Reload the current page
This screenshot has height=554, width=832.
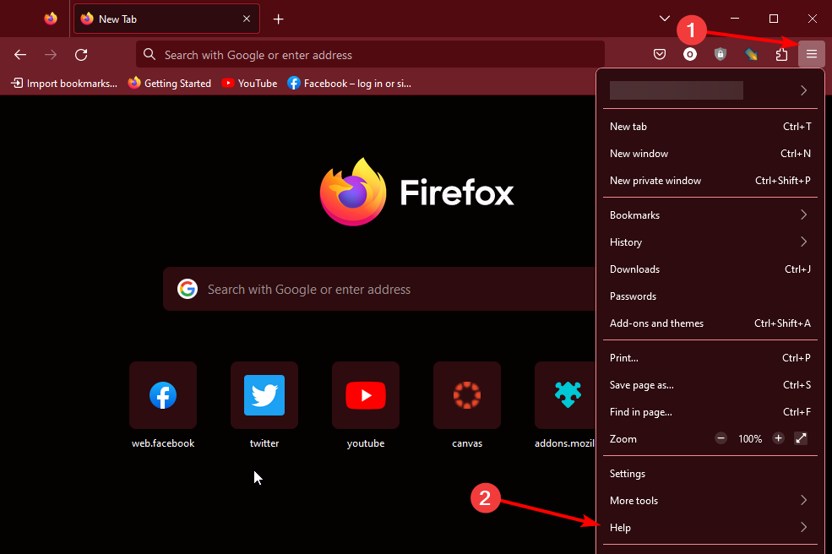81,54
